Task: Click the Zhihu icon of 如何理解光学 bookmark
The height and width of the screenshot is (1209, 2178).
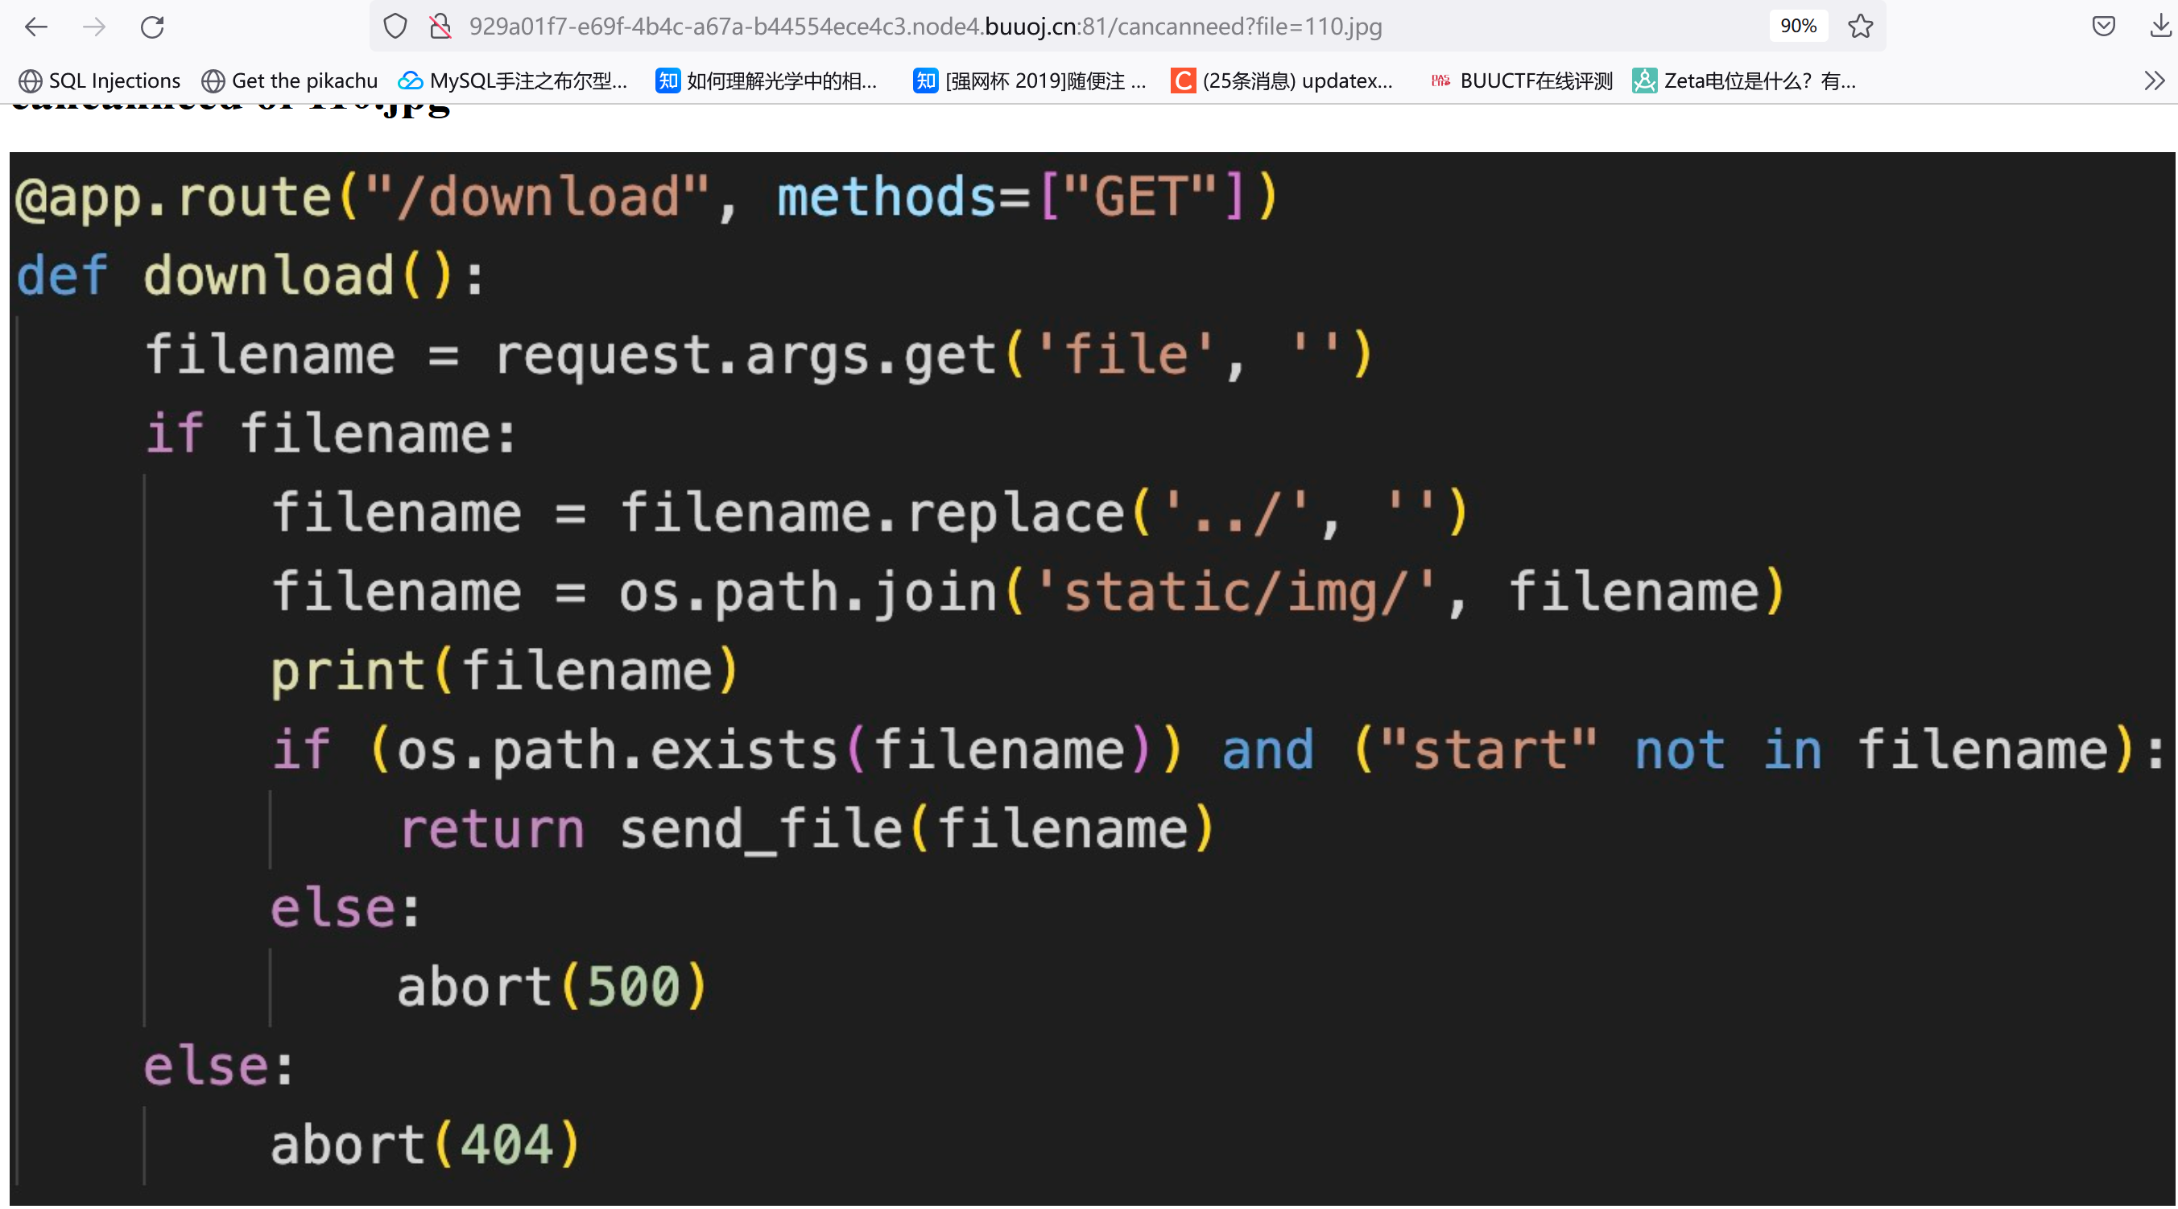Action: coord(668,81)
